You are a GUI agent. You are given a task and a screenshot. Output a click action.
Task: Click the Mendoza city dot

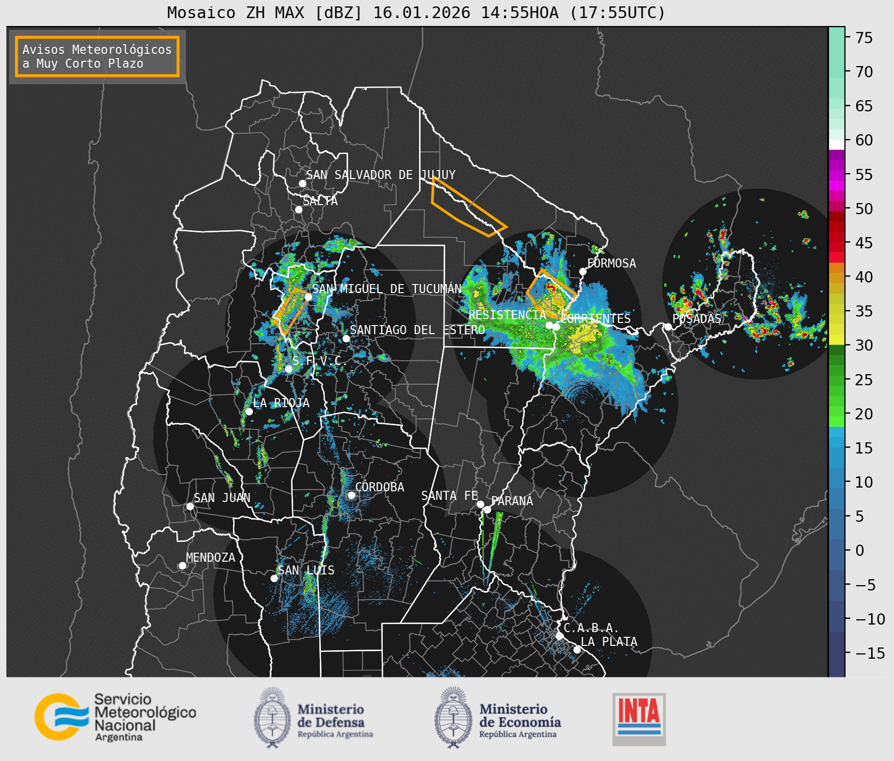[182, 565]
